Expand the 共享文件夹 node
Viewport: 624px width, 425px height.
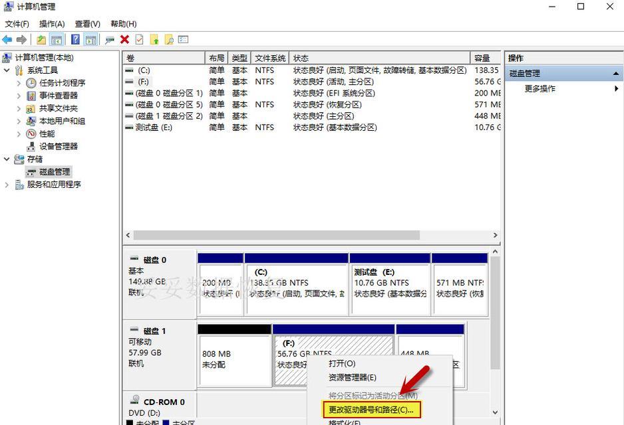click(19, 109)
